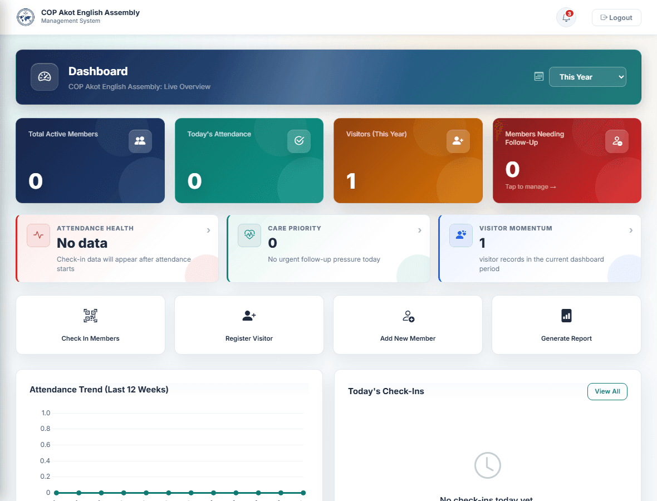Click the QR code icon for Check In
Image resolution: width=657 pixels, height=501 pixels.
point(91,316)
